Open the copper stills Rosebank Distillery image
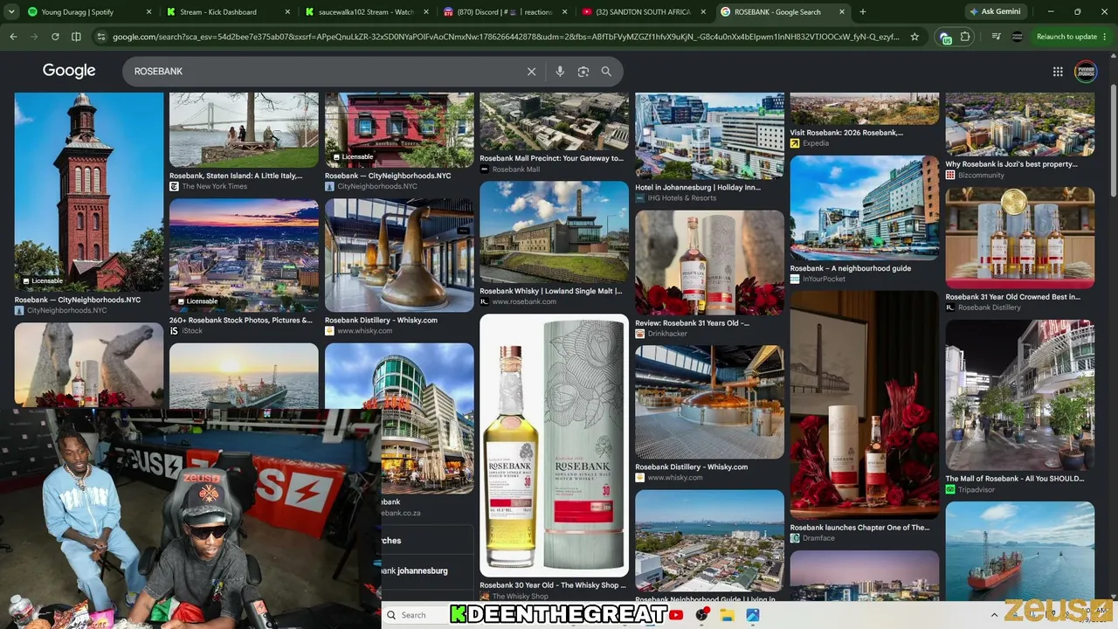The image size is (1118, 629). 399,255
